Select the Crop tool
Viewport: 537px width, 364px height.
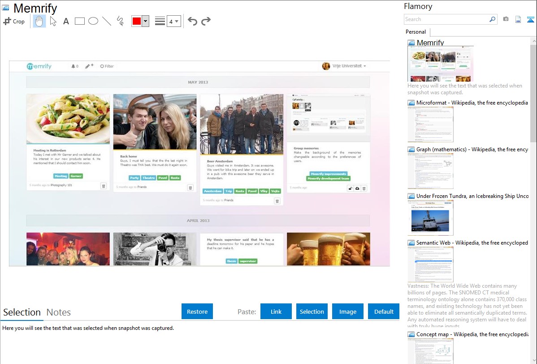[x=14, y=21]
